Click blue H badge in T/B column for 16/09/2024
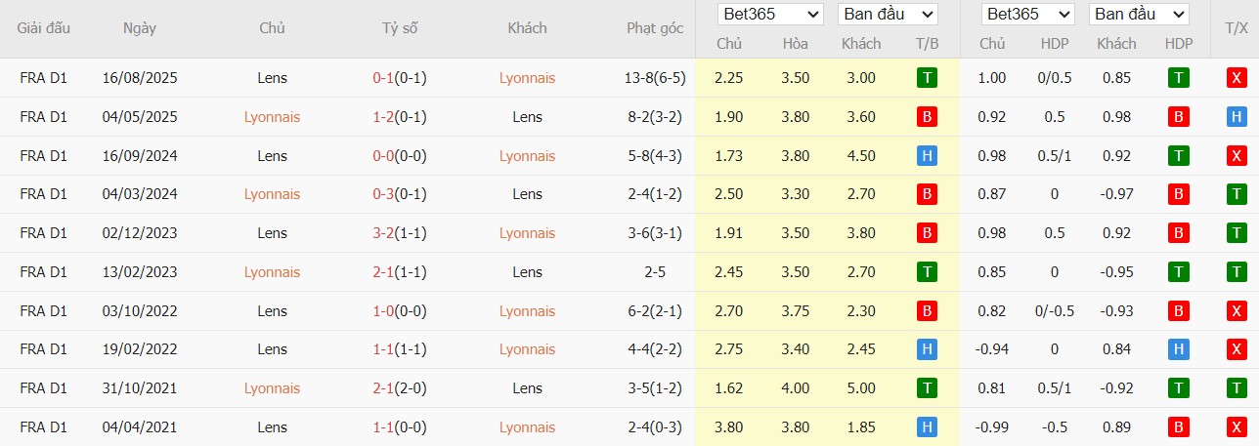 coord(927,156)
